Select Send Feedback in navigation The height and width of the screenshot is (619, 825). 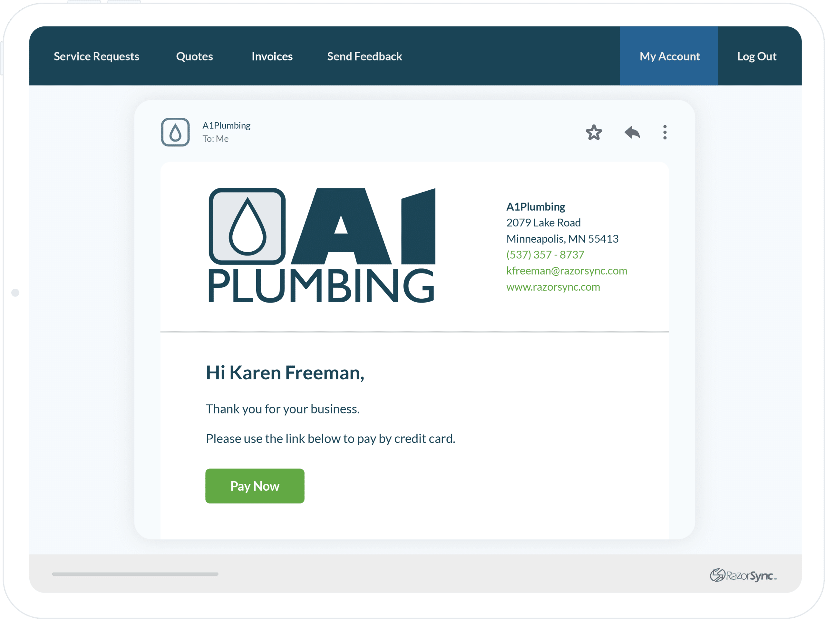click(364, 56)
